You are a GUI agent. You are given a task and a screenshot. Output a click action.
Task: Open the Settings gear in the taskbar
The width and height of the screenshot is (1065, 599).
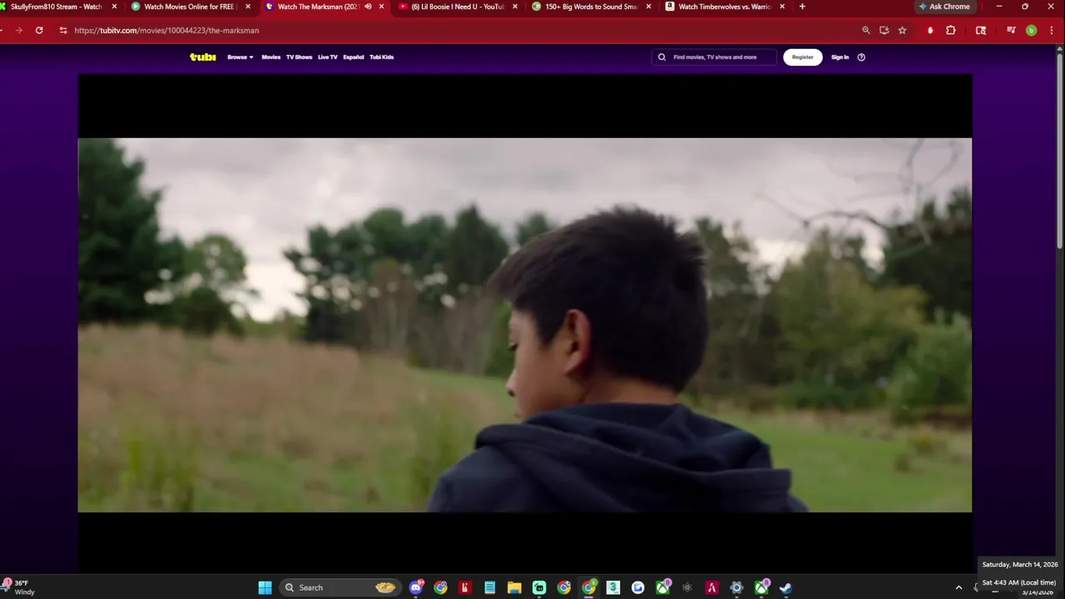(x=736, y=587)
